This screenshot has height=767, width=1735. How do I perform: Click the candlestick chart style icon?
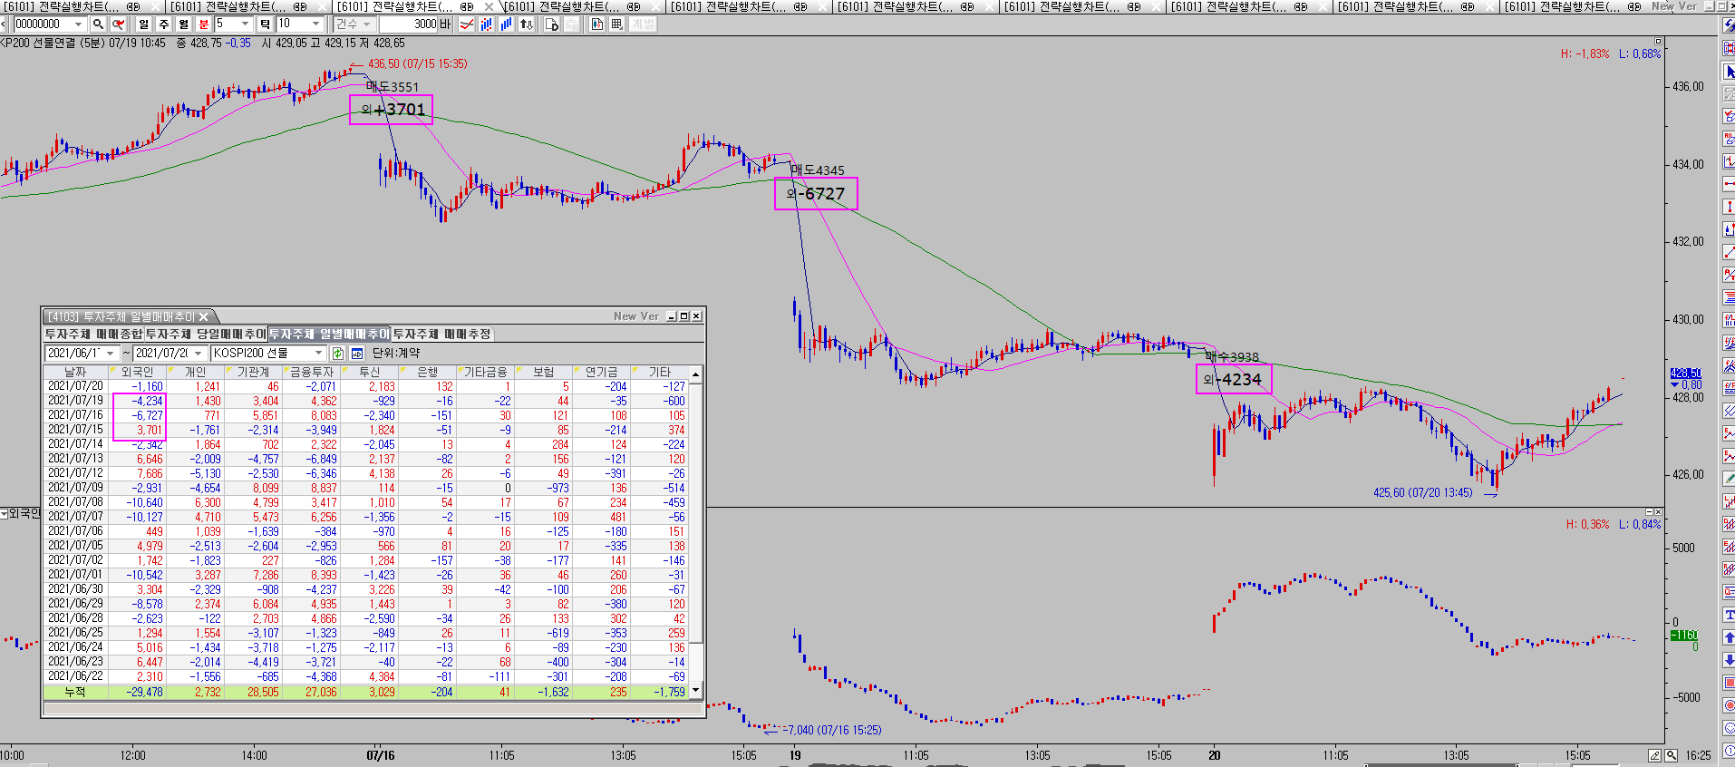coord(486,24)
